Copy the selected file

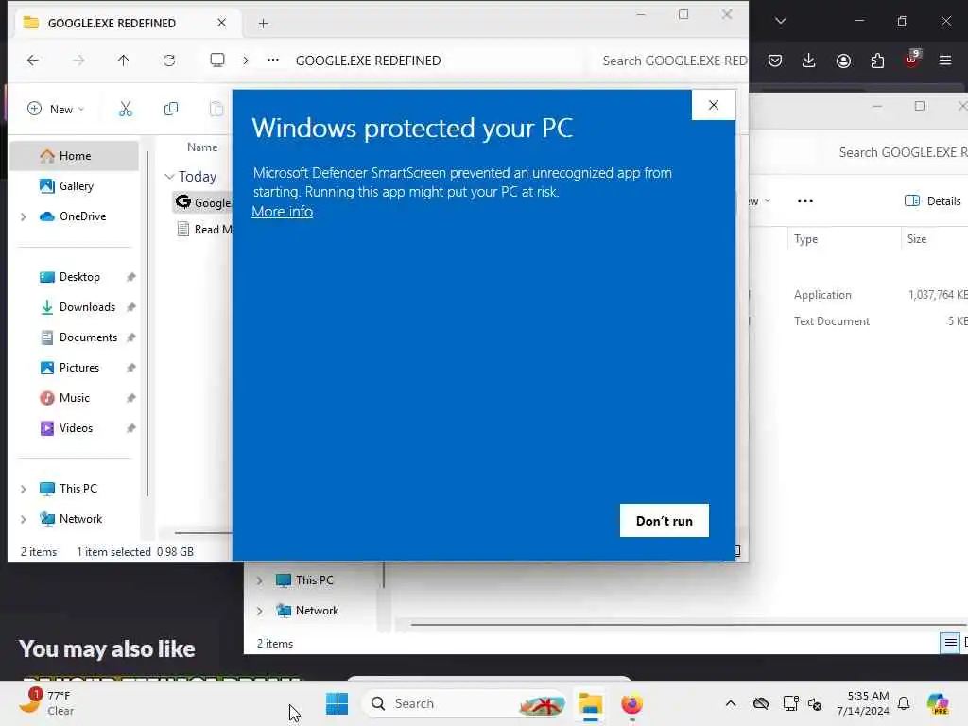[x=171, y=109]
